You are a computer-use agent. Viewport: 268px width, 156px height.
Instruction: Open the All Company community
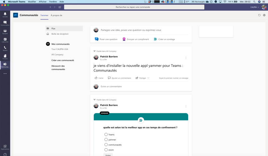click(x=57, y=55)
